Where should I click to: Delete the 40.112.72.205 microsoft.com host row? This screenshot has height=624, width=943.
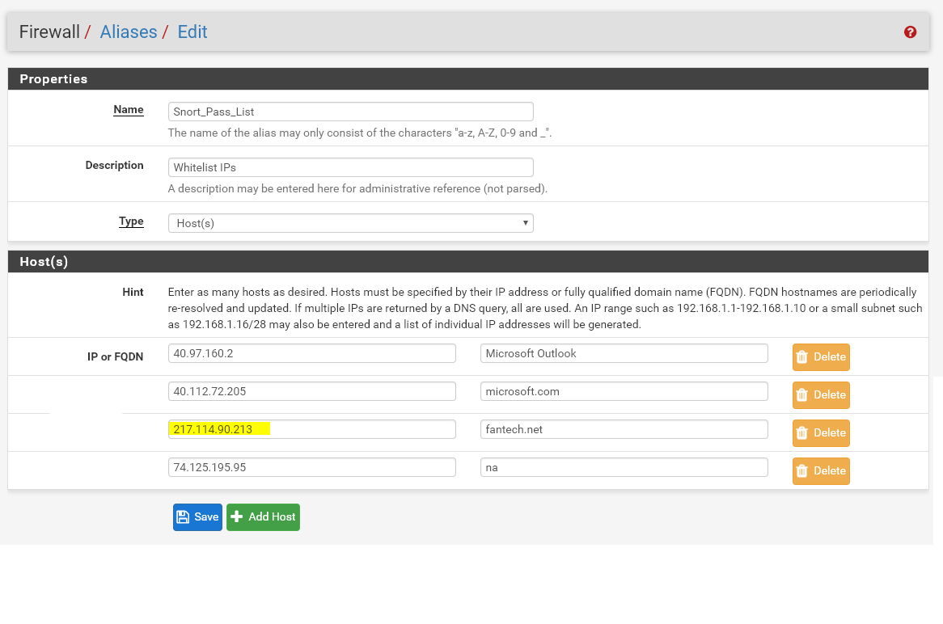(820, 394)
